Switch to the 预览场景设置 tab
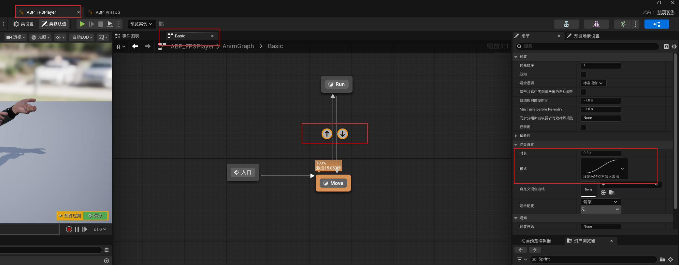This screenshot has width=679, height=265. tap(583, 36)
